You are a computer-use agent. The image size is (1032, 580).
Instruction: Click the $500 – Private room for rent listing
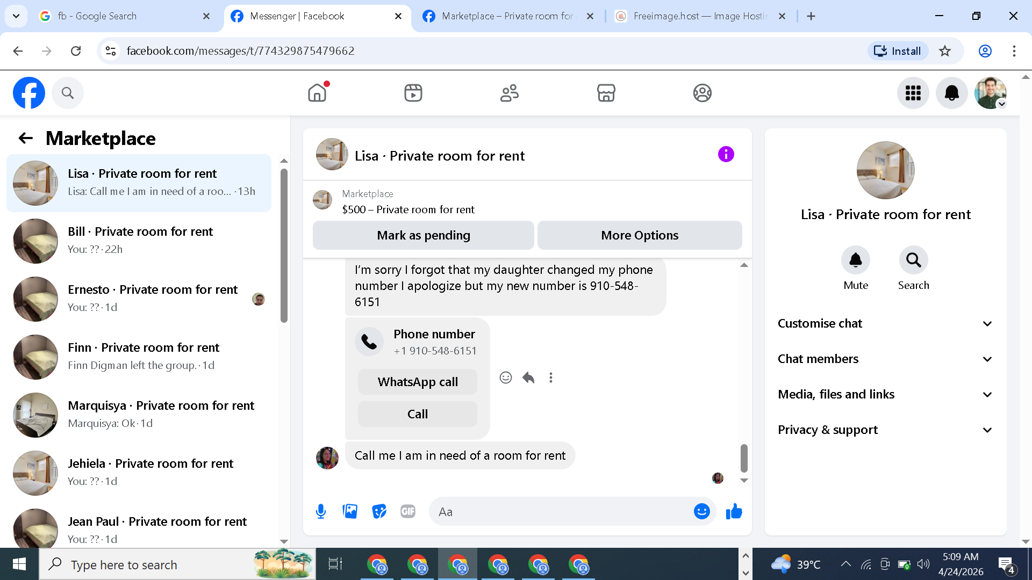coord(408,209)
